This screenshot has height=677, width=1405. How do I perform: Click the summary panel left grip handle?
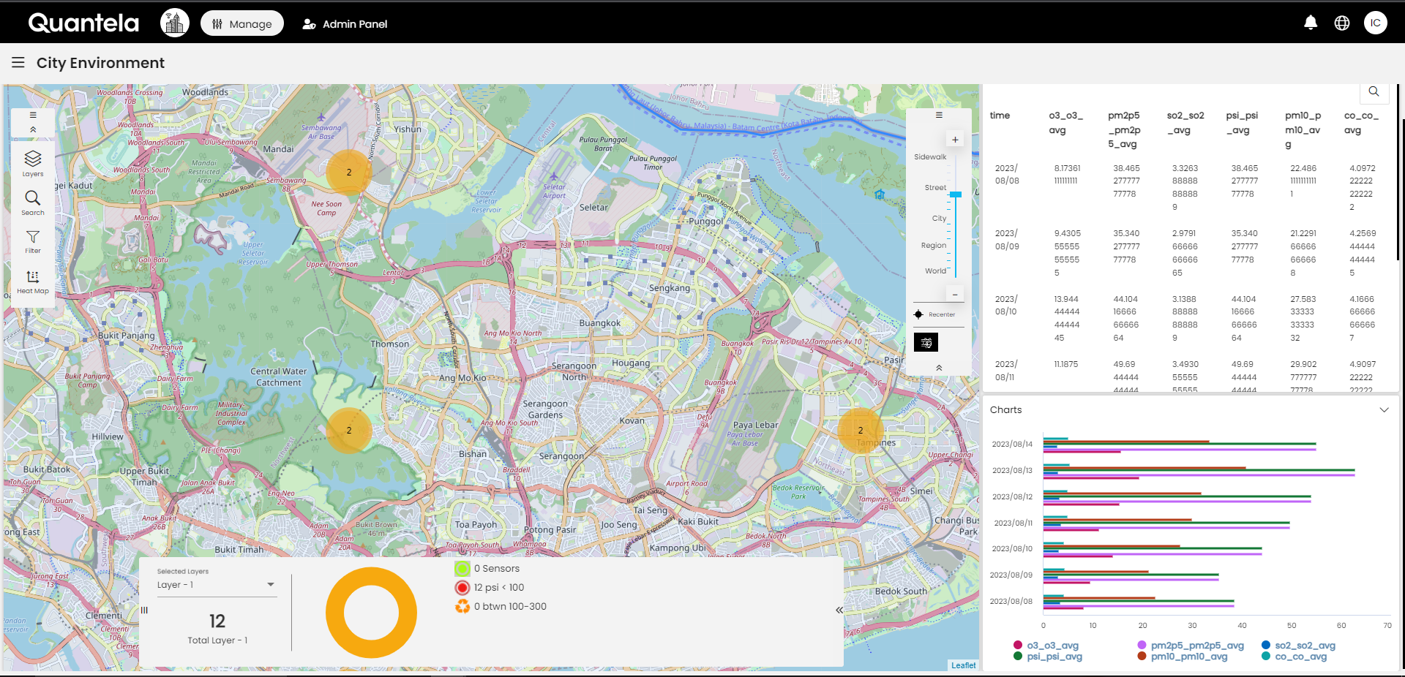click(x=144, y=610)
